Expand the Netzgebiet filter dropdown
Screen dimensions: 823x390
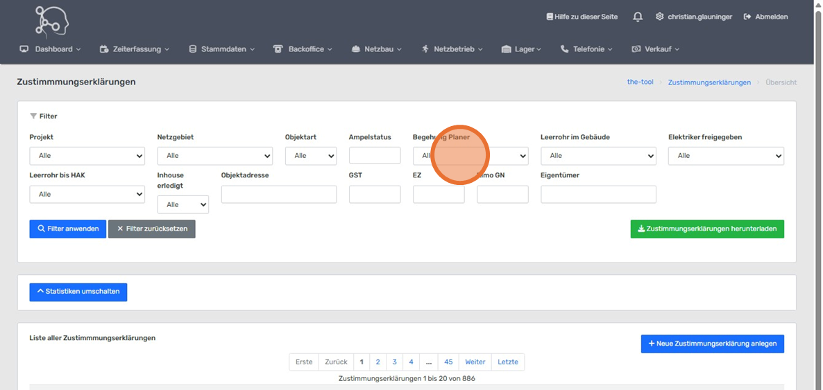[214, 156]
